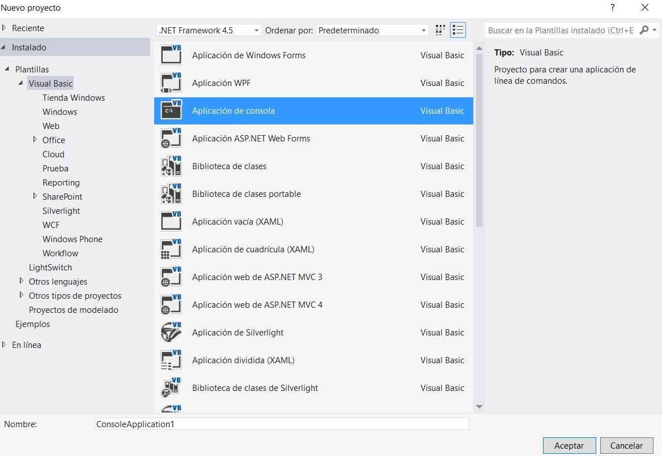662x456 pixels.
Task: Open the search options dropdown arrow
Action: 655,30
